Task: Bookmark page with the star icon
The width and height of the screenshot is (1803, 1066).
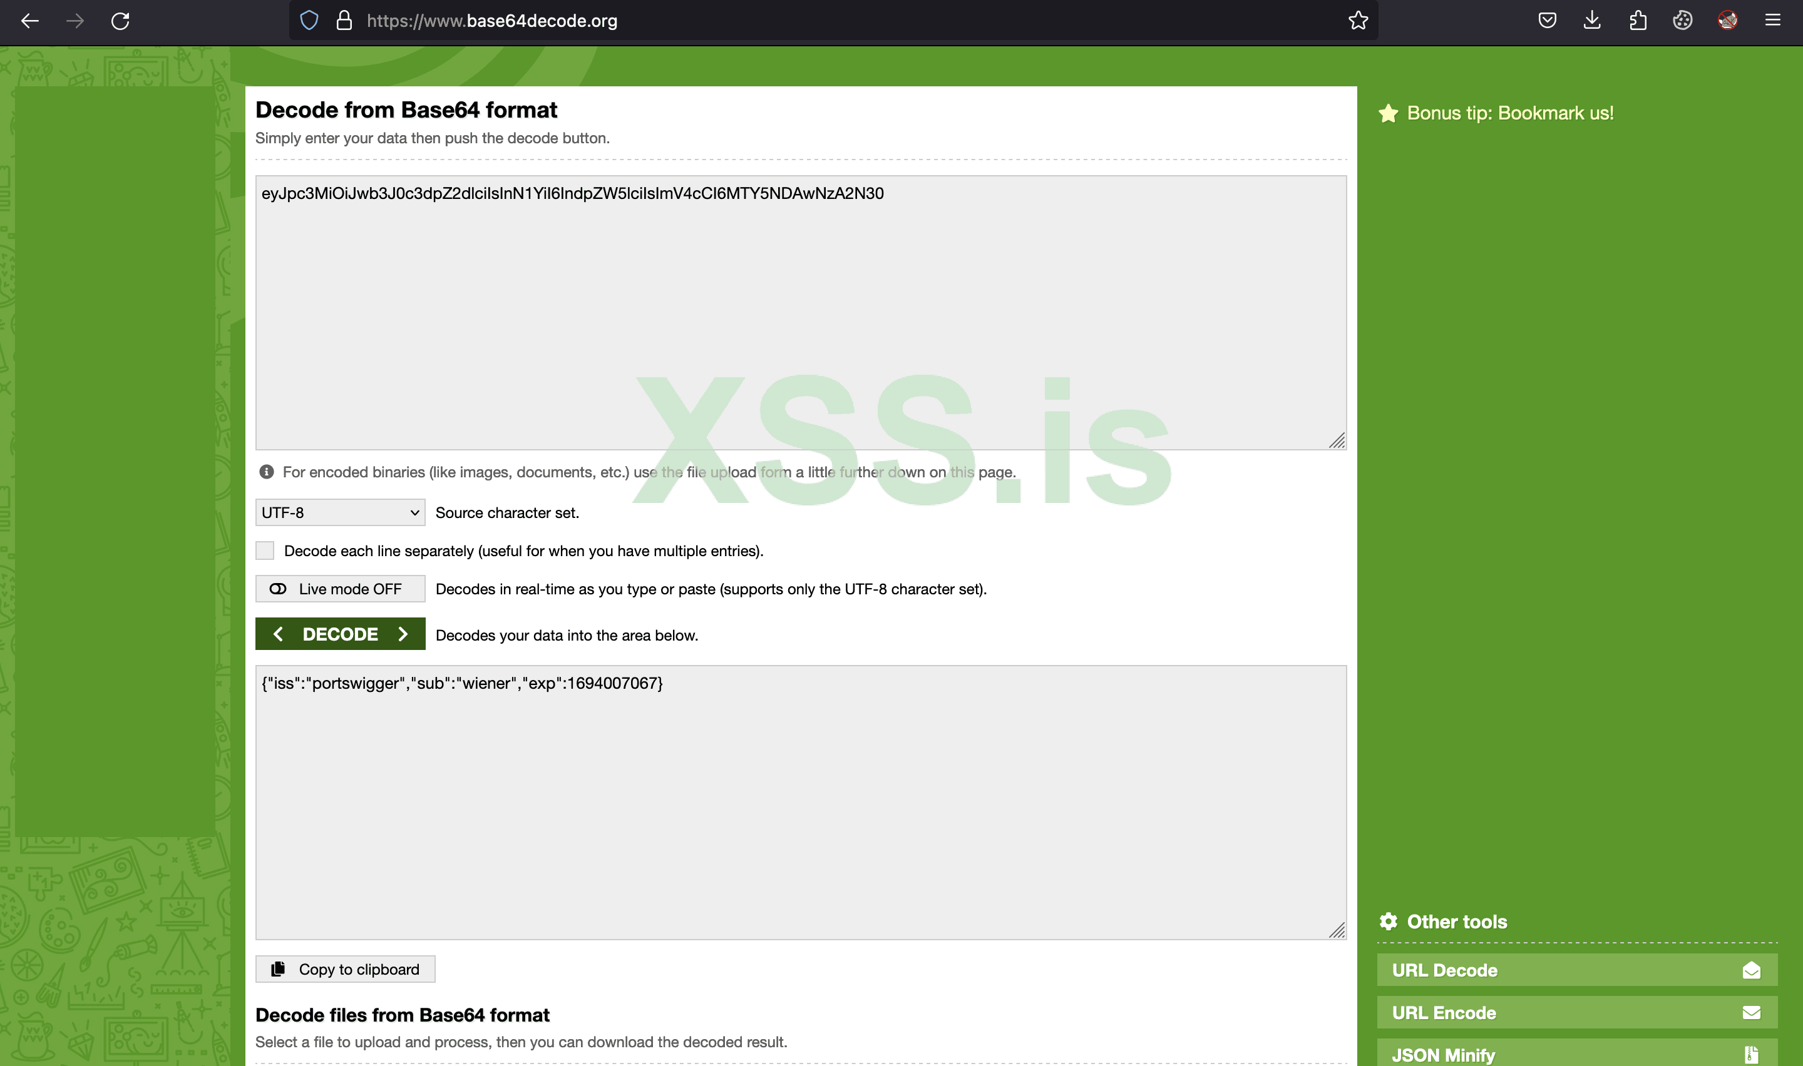Action: [x=1357, y=21]
